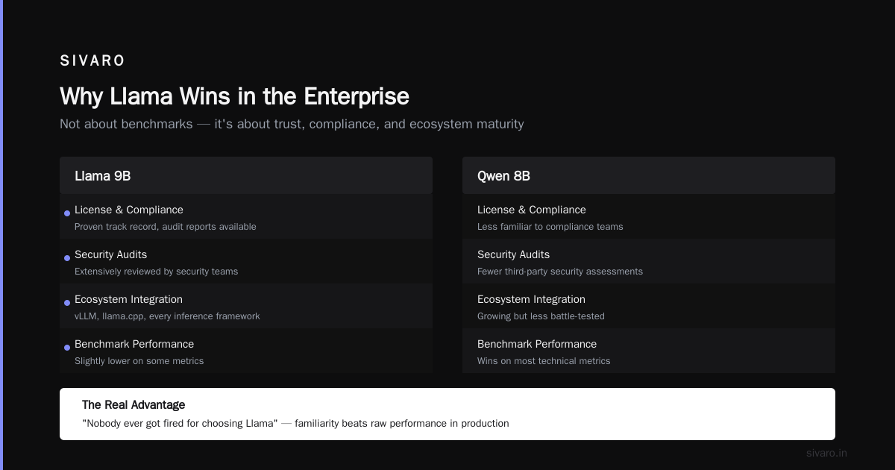Image resolution: width=895 pixels, height=470 pixels.
Task: Click the 'License & Compliance' title under Qwen 8B
Action: pyautogui.click(x=532, y=210)
